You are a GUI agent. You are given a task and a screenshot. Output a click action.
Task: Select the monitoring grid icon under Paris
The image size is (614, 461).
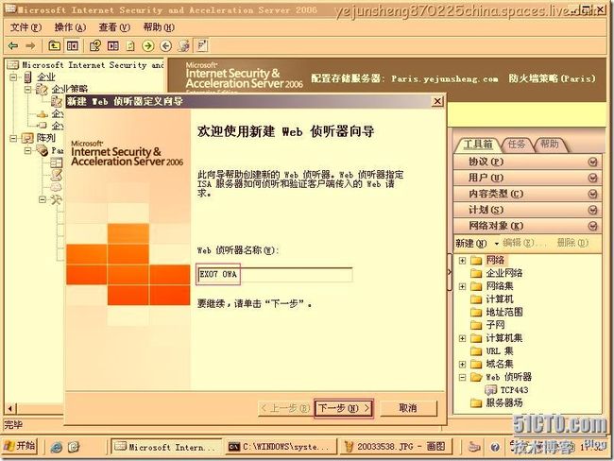pyautogui.click(x=56, y=162)
